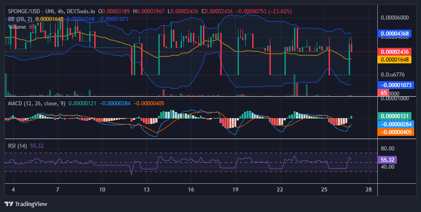Screen dimensions: 421x212
Task: Click date 25 on time axis
Action: click(x=324, y=189)
